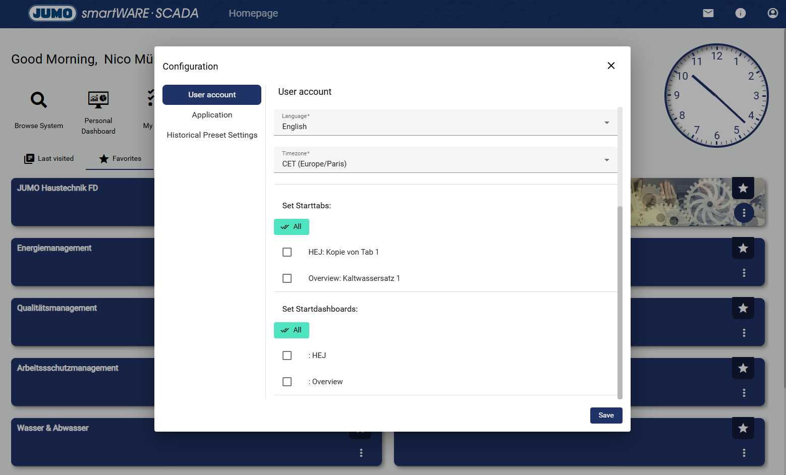This screenshot has height=475, width=786.
Task: Select the Application settings section
Action: [x=212, y=115]
